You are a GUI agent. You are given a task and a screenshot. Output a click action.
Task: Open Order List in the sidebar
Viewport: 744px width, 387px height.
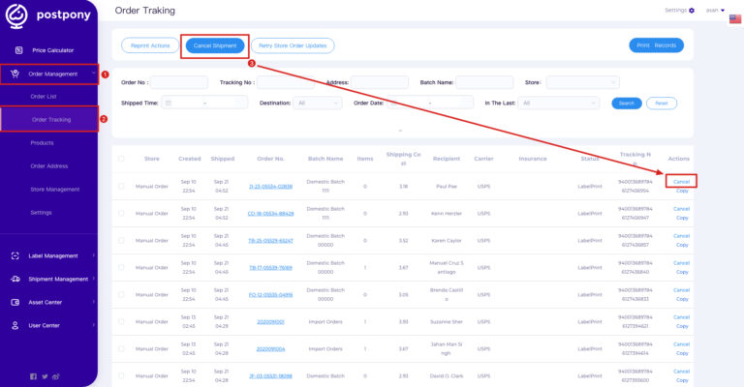[x=44, y=97]
